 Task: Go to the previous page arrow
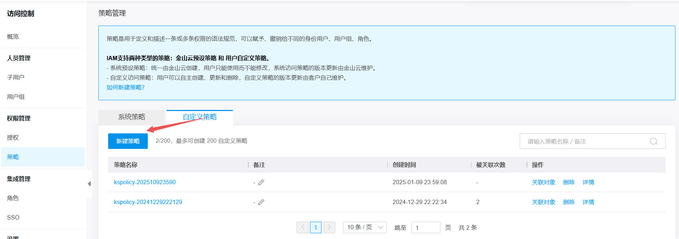point(302,227)
